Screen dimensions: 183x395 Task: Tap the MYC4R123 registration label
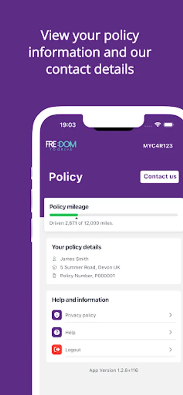pos(158,146)
